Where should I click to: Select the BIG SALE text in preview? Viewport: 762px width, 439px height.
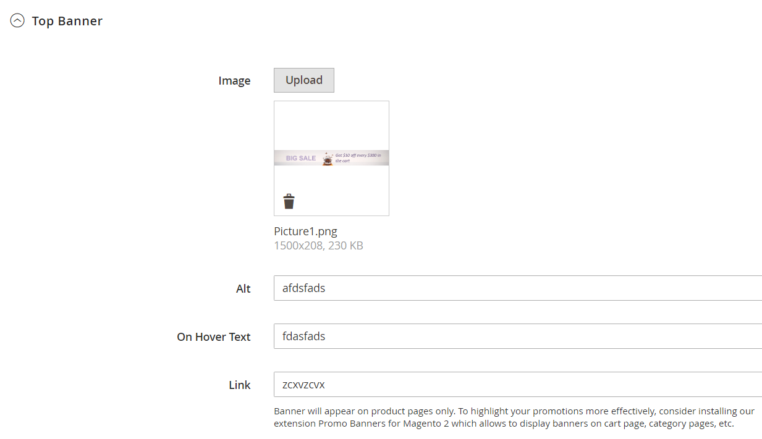pos(301,159)
